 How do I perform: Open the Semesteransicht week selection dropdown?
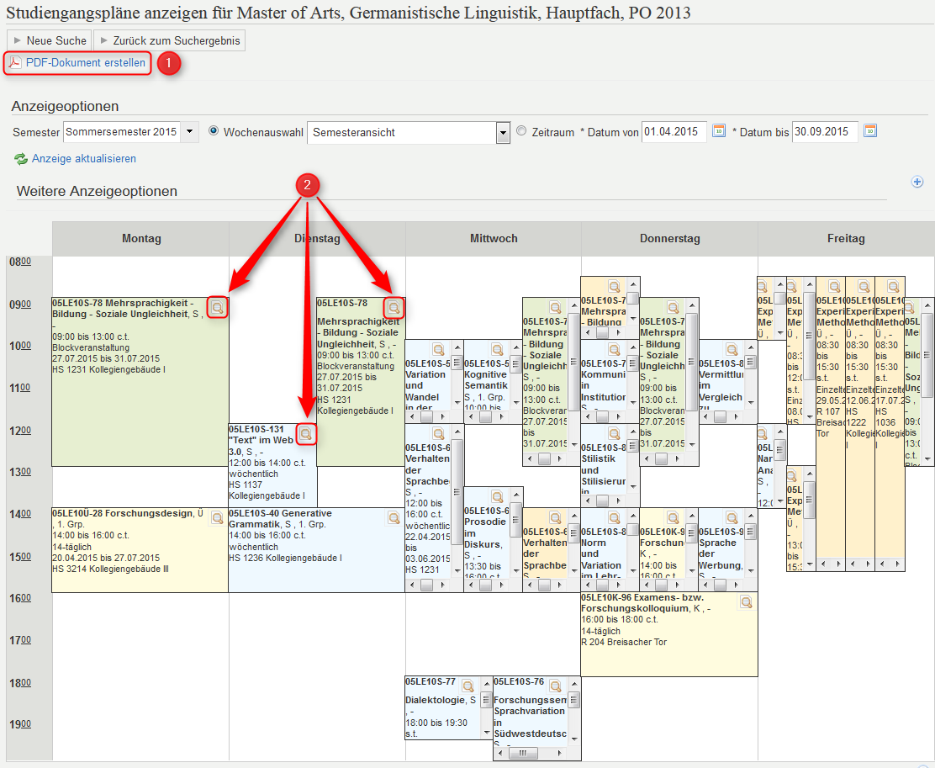point(504,132)
